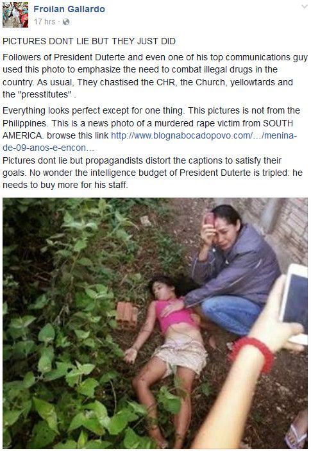Click the red bracelet in the photo

click(252, 352)
